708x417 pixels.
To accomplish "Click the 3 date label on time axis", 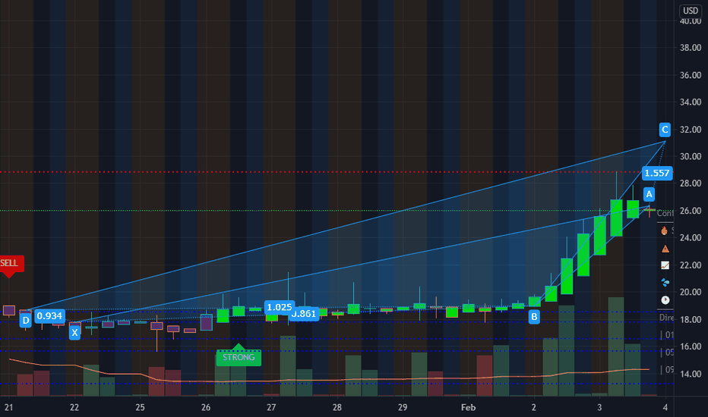I will [x=599, y=408].
